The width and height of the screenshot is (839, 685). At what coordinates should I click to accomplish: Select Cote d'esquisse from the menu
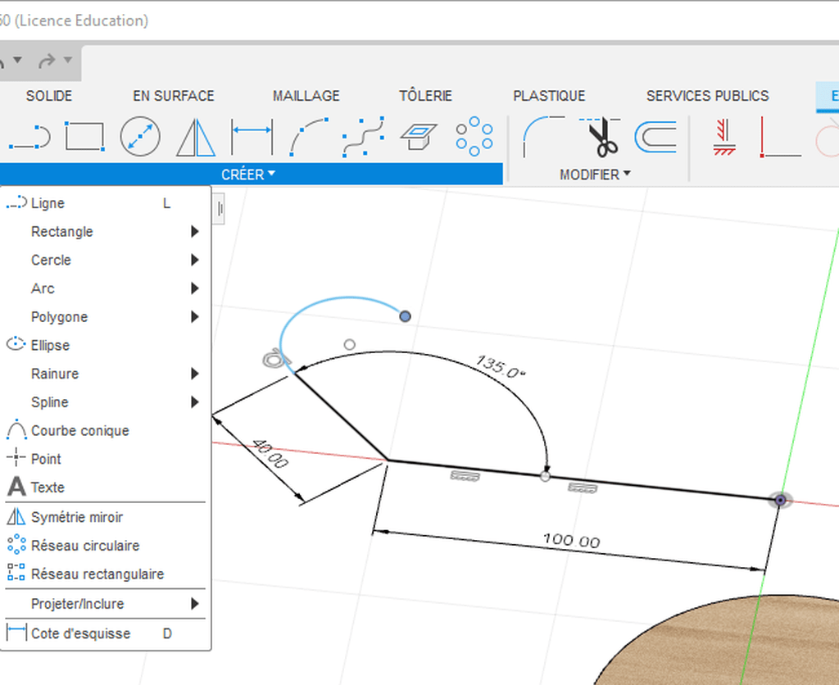106,633
